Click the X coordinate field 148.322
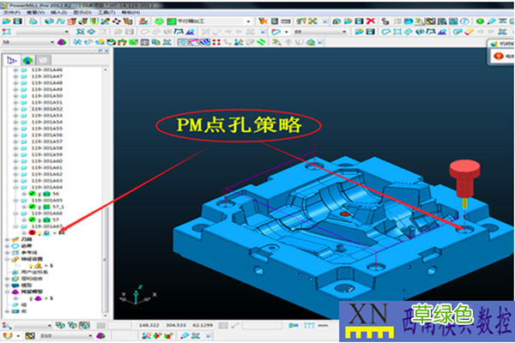This screenshot has width=515, height=343. (x=148, y=325)
